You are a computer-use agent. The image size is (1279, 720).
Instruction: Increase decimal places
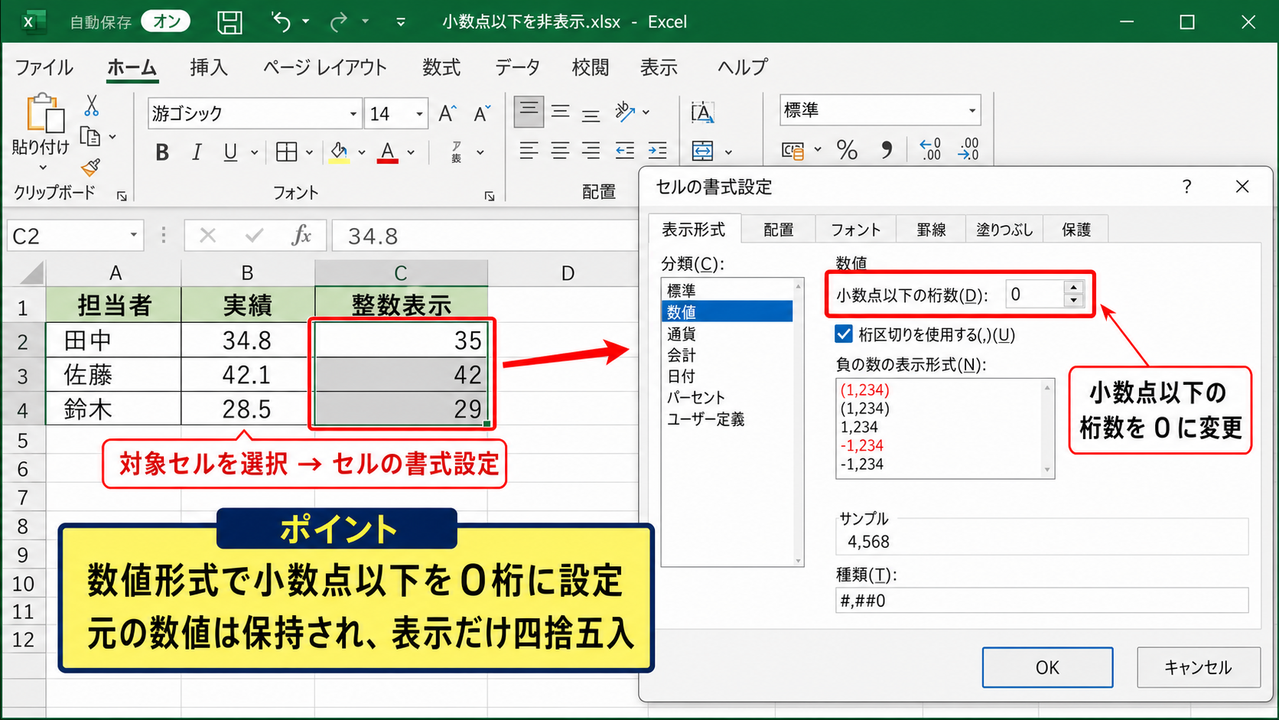pos(930,149)
